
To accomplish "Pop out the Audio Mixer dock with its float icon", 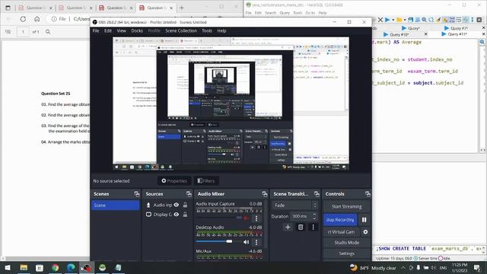I will click(265, 194).
